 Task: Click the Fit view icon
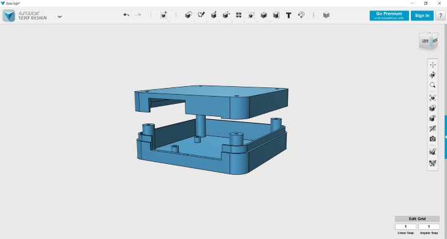[x=433, y=98]
